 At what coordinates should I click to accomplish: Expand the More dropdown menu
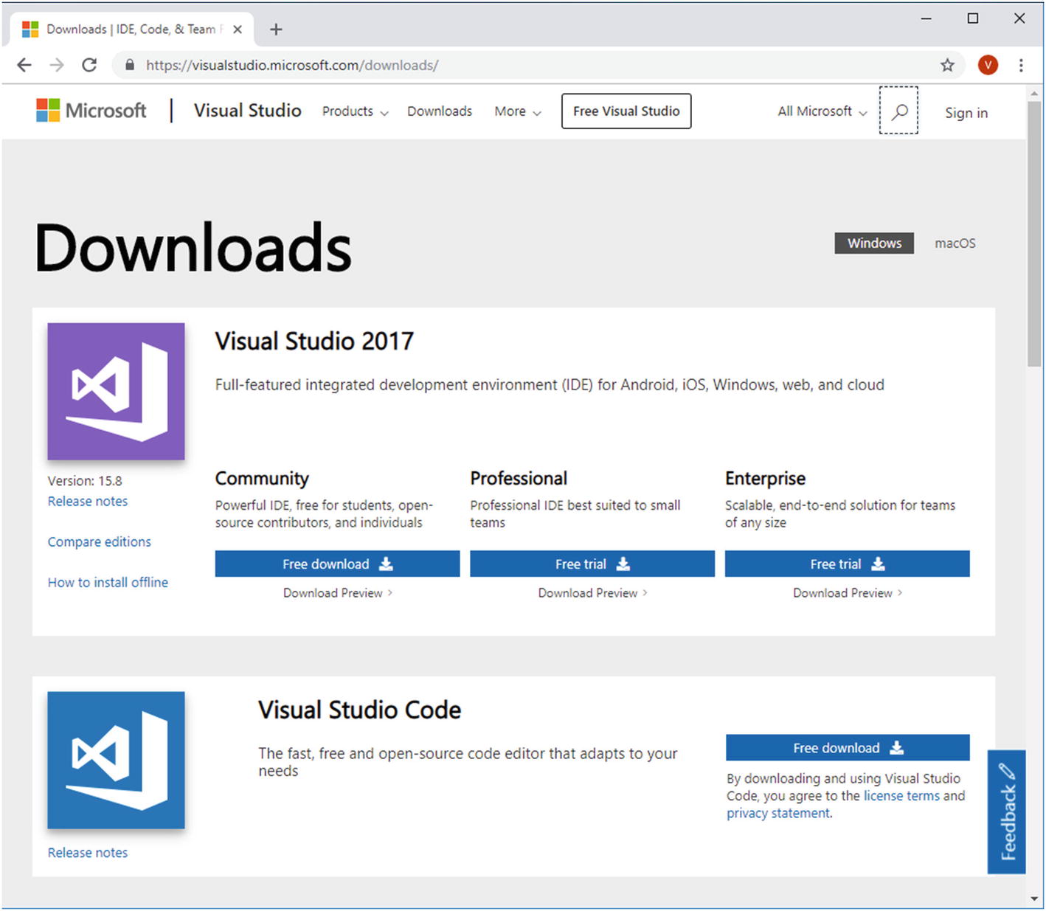[x=518, y=111]
